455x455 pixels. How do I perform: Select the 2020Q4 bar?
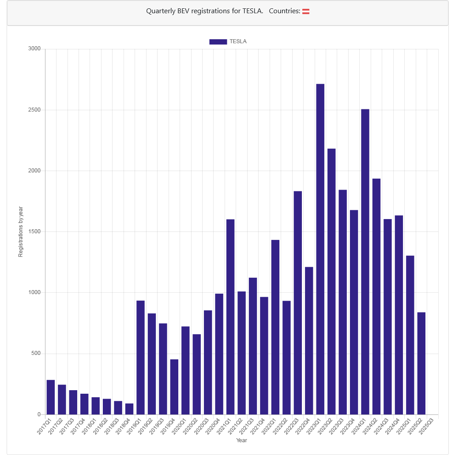pyautogui.click(x=219, y=354)
